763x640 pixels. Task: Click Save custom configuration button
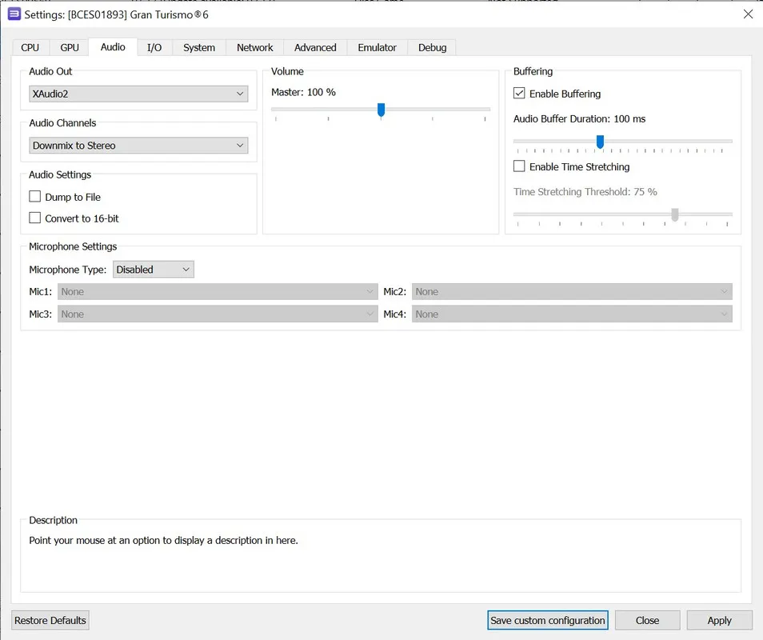[547, 621]
